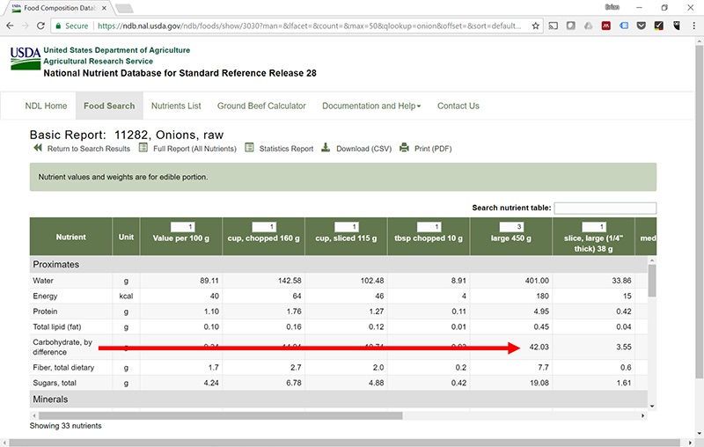Open Ground Beef Calculator
Screen dimensions: 704x447
click(x=261, y=106)
